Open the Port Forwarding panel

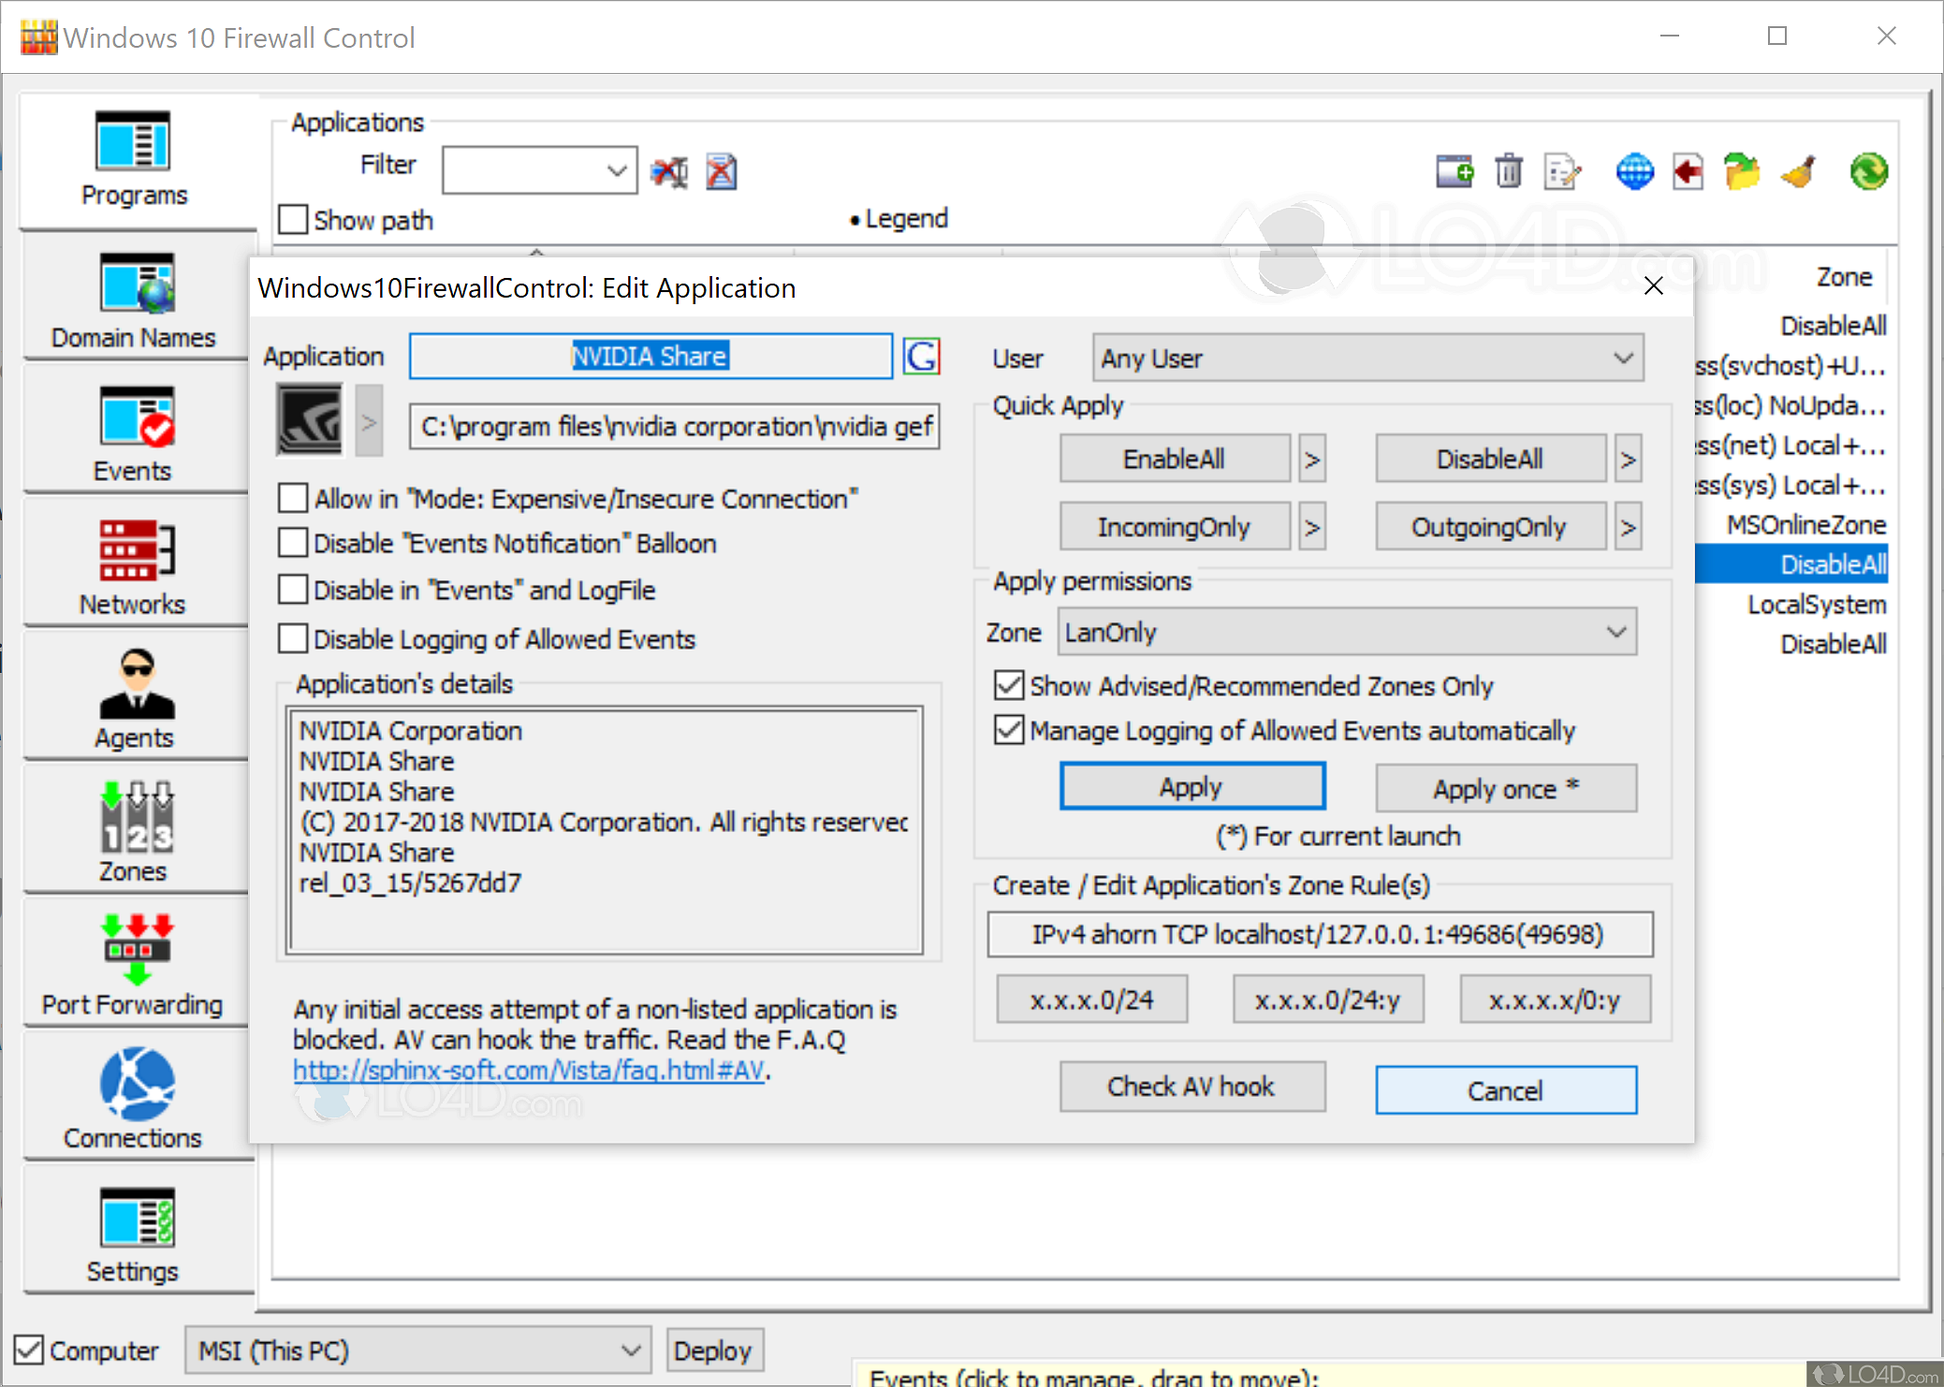tap(134, 962)
